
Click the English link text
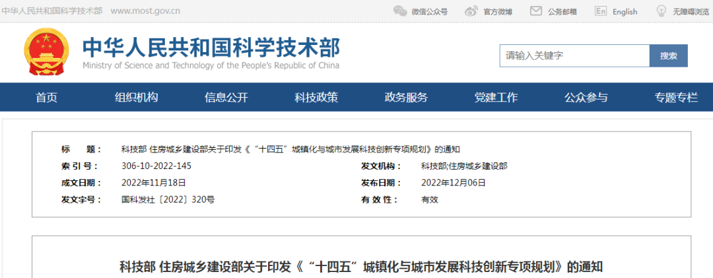click(625, 11)
